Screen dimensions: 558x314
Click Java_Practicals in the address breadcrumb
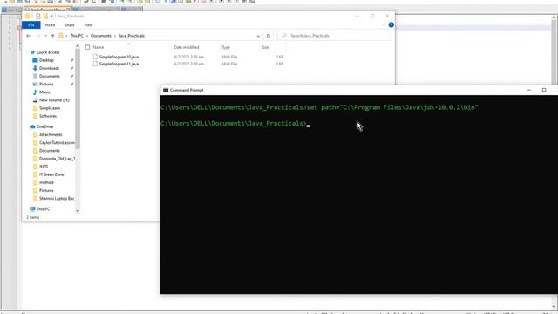pyautogui.click(x=132, y=36)
